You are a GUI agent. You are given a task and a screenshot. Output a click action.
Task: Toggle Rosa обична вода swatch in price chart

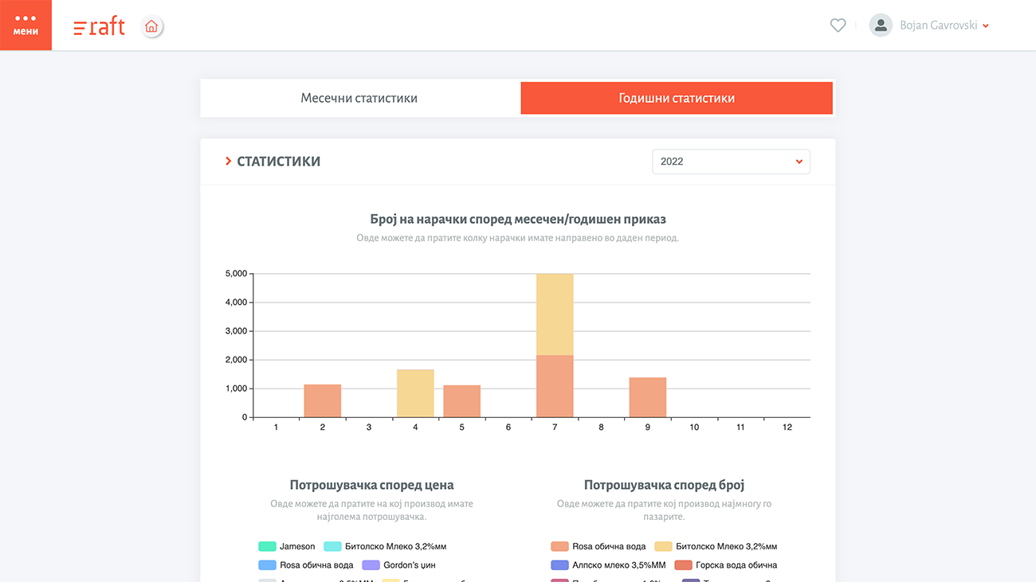click(x=267, y=565)
